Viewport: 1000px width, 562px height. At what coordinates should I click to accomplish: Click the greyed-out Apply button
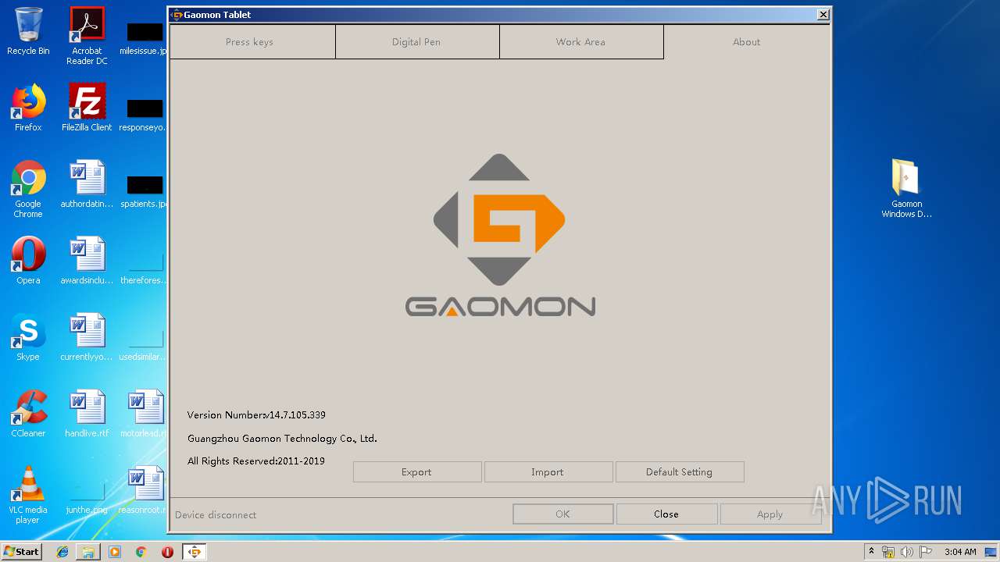pyautogui.click(x=770, y=514)
